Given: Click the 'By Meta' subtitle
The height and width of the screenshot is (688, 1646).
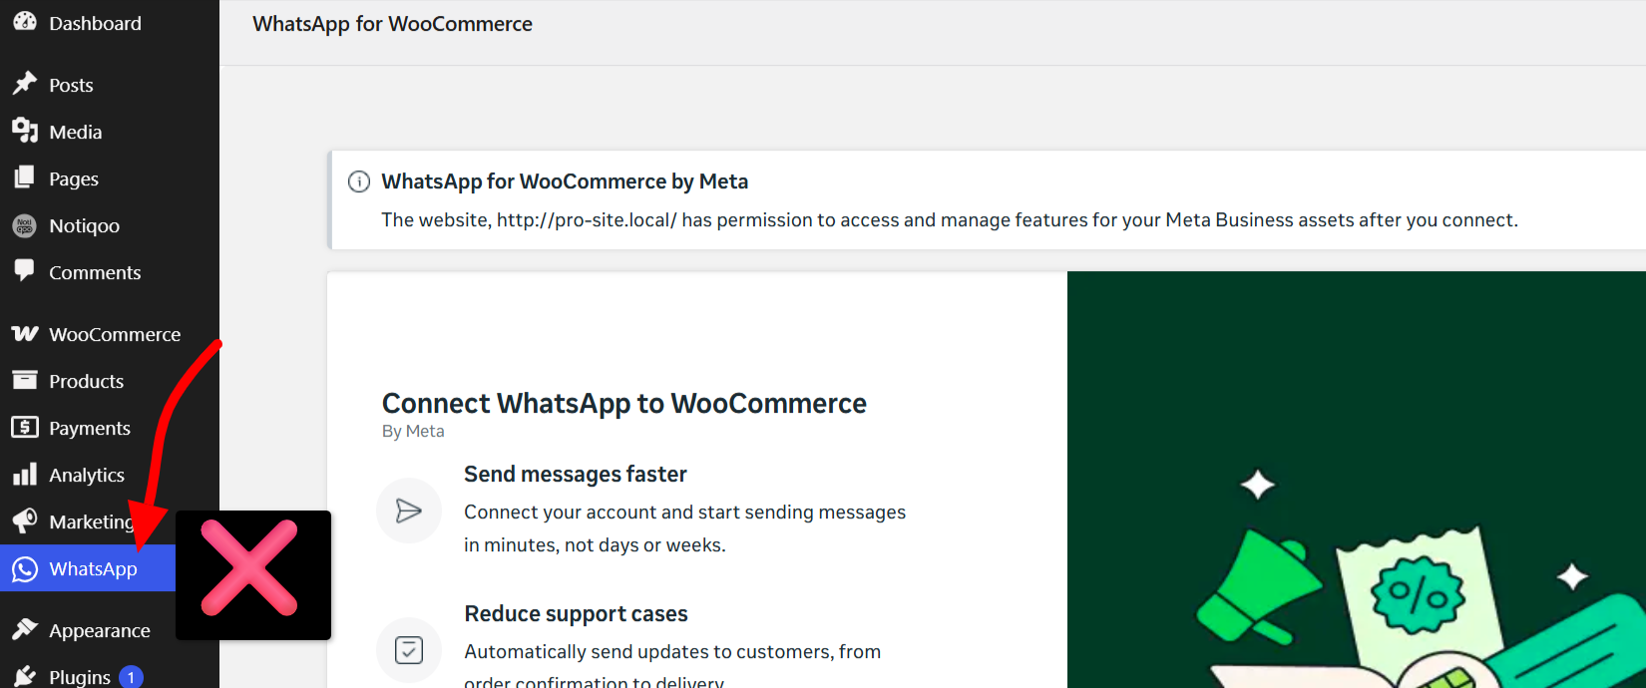Looking at the screenshot, I should (413, 431).
